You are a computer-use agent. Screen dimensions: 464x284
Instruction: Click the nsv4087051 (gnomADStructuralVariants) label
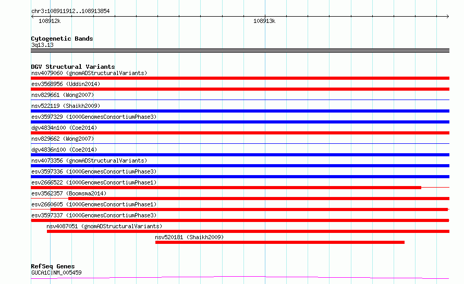click(104, 226)
